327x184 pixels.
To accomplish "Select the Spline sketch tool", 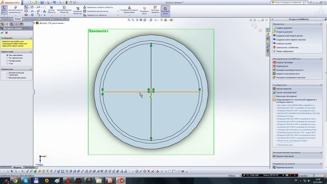I will coord(38,7).
